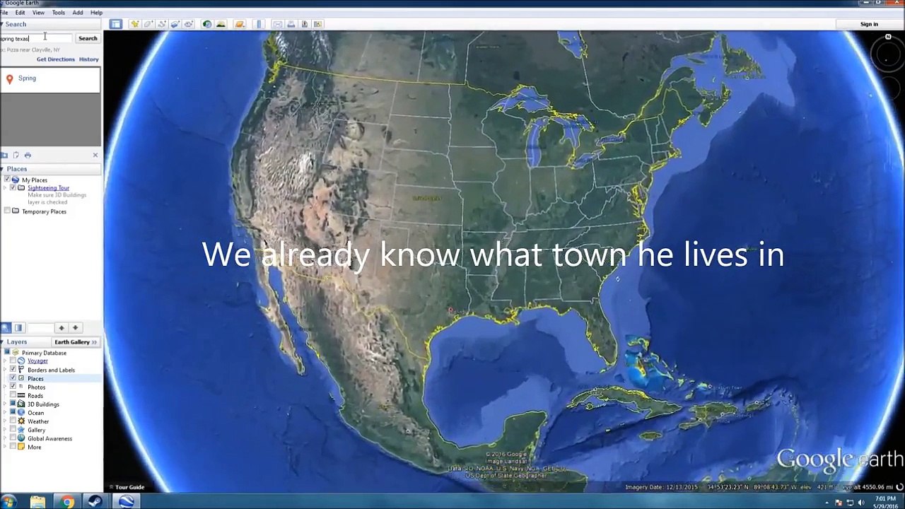Switch between Earth, Sky and planets icon
The width and height of the screenshot is (905, 509).
click(240, 24)
